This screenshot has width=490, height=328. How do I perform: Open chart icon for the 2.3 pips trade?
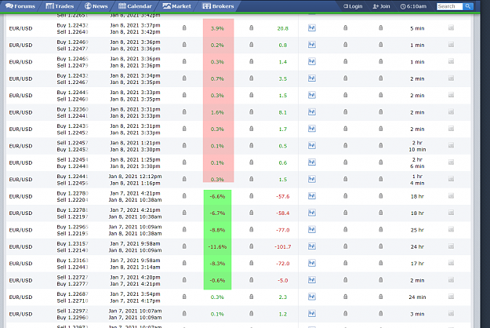[312, 297]
